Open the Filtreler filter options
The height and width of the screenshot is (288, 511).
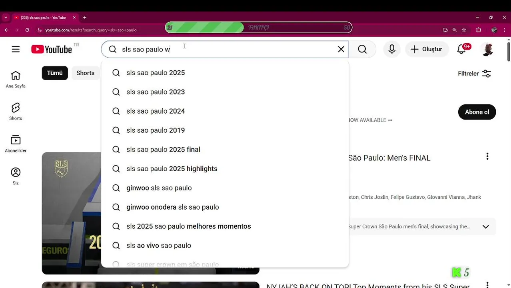[x=475, y=74]
